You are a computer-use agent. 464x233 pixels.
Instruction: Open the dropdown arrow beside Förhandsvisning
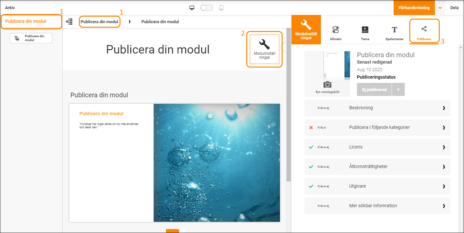pos(440,8)
